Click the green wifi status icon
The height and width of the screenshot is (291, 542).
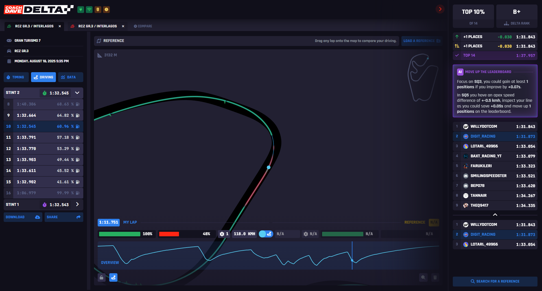89,10
